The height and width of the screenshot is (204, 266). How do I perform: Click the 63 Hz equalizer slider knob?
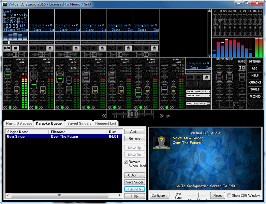point(220,19)
